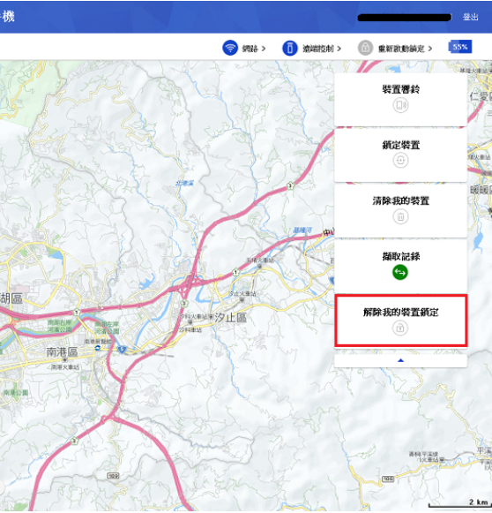Click the green retrieve logs arrows icon
Screen dimensions: 492x513
click(x=400, y=272)
